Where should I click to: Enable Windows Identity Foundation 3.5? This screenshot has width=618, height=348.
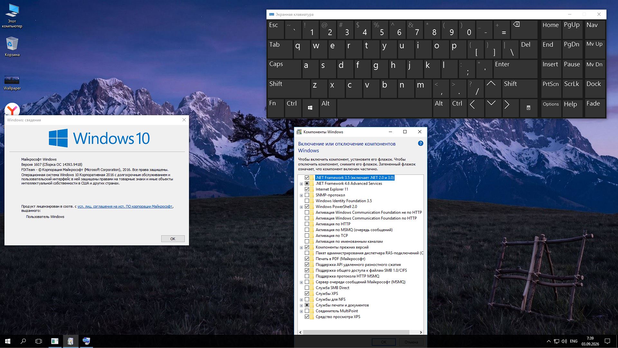click(307, 201)
